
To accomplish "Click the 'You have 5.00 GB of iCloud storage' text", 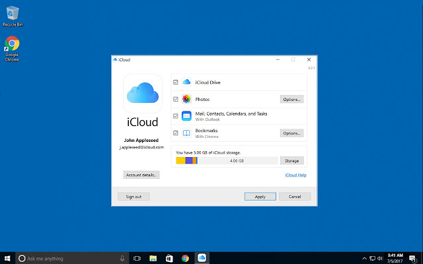I will click(208, 152).
